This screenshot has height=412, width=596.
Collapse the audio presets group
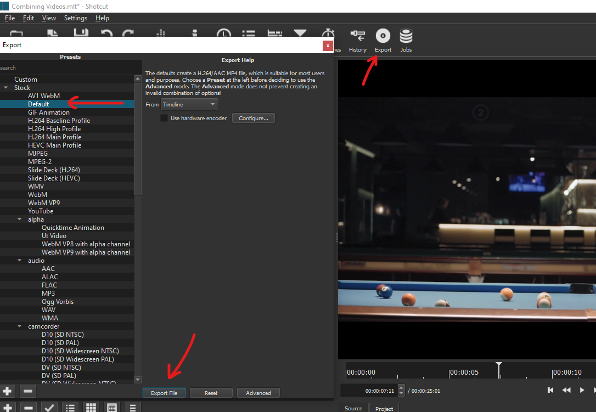[19, 261]
